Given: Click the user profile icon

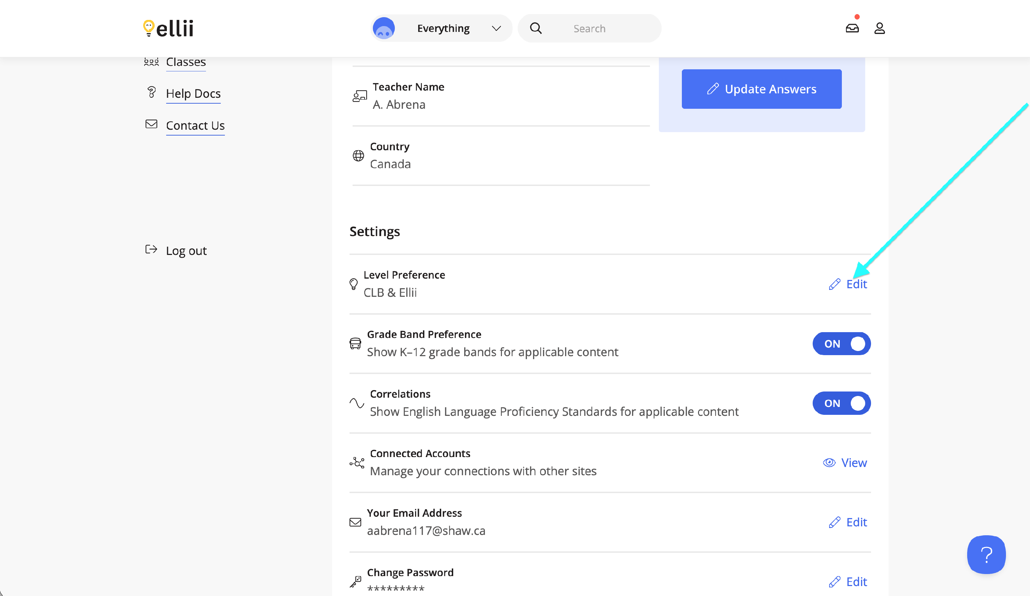Looking at the screenshot, I should coord(879,28).
